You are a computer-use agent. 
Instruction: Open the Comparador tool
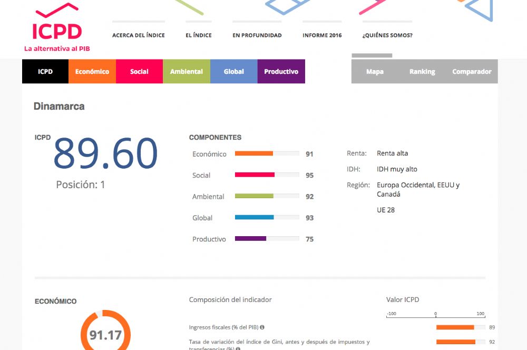point(472,72)
